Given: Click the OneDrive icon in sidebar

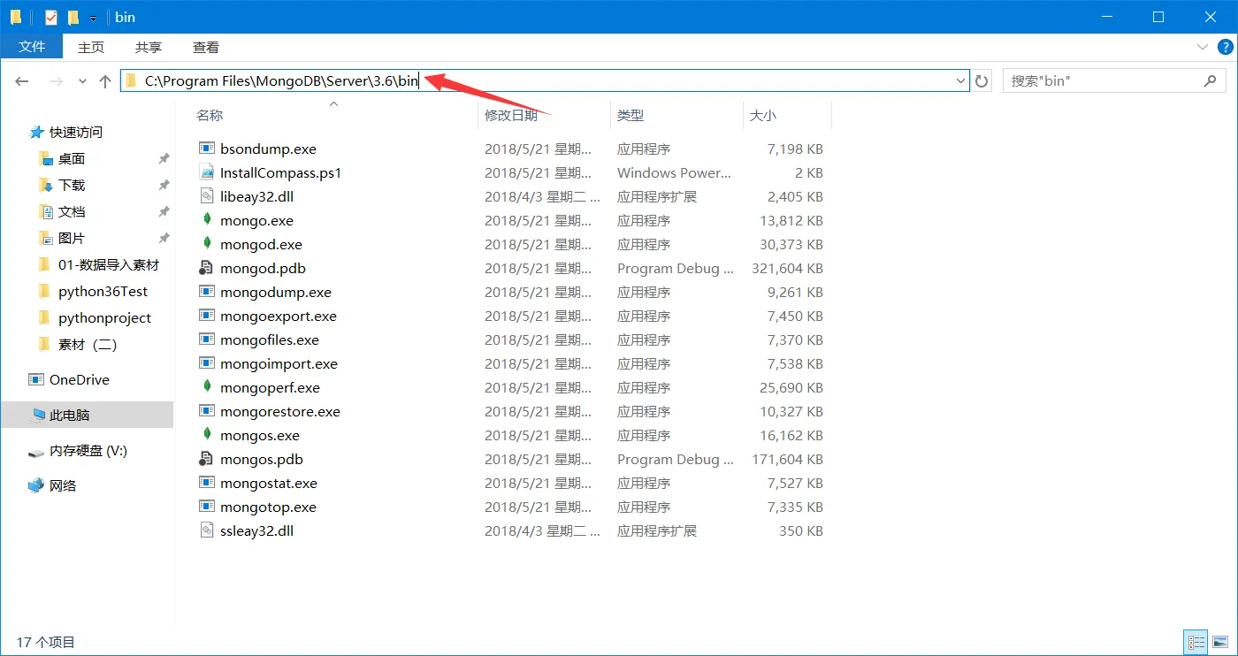Looking at the screenshot, I should 36,379.
